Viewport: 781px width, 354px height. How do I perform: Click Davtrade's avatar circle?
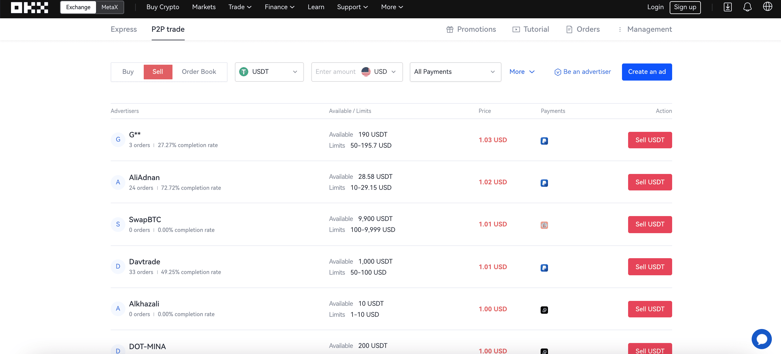point(118,267)
